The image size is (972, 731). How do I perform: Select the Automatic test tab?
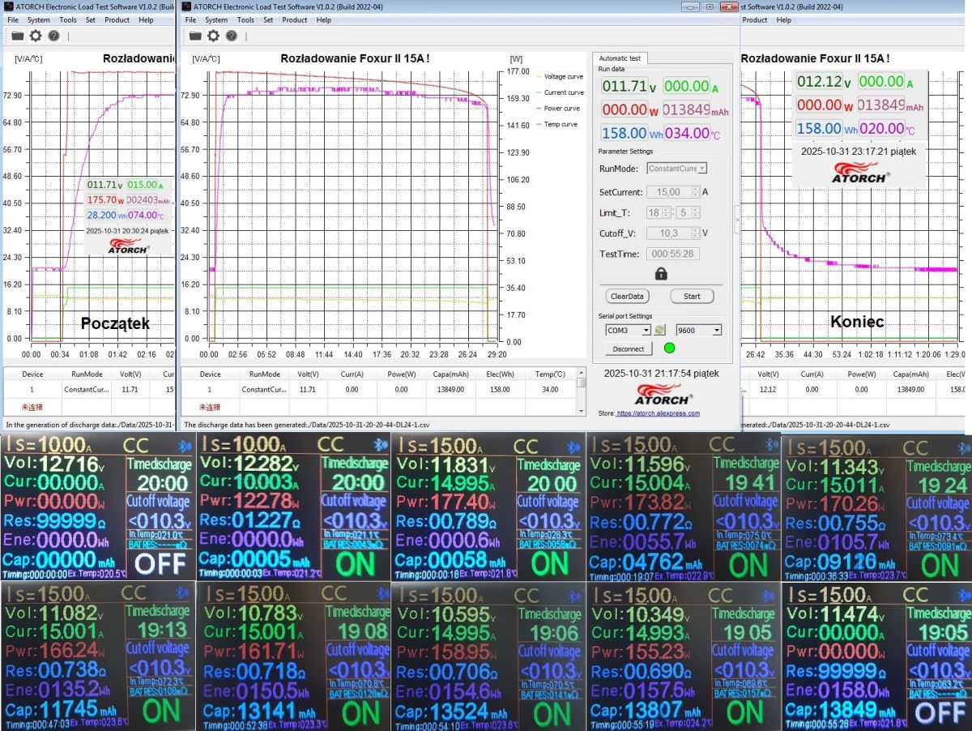click(620, 58)
